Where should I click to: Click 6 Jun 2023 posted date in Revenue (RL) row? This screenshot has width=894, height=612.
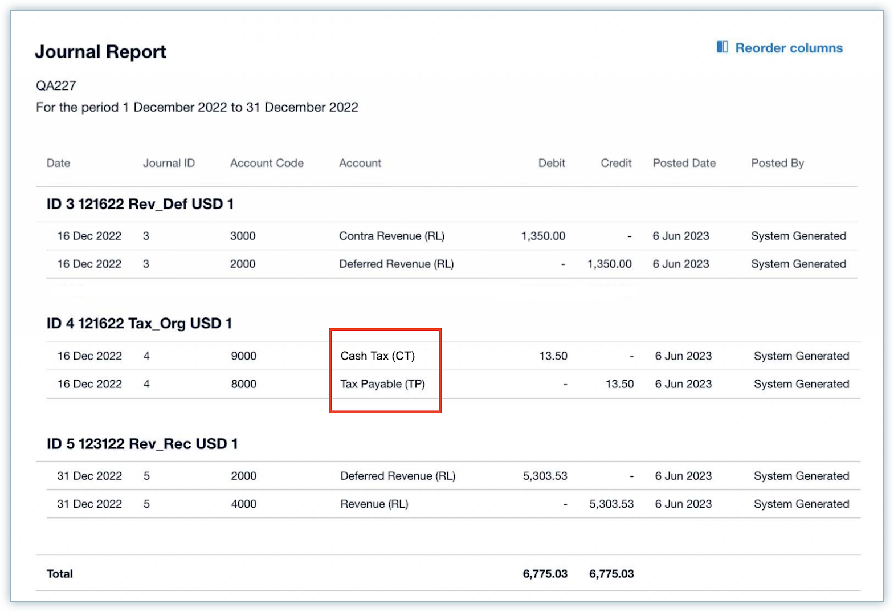coord(683,504)
